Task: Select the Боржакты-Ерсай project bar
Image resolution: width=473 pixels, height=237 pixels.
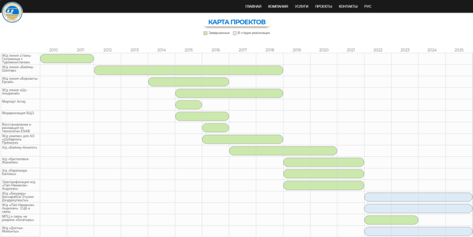Action: click(x=189, y=82)
